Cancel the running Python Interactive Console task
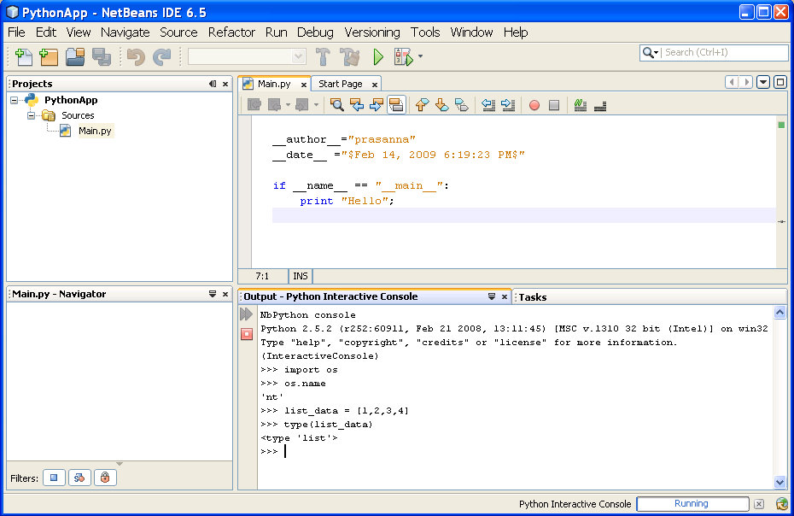794x516 pixels. (x=758, y=504)
